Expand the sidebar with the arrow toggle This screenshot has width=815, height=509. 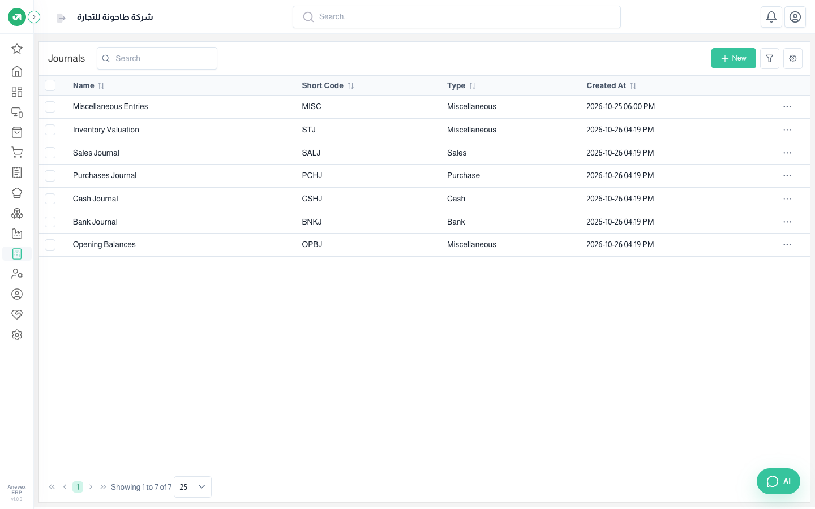[x=34, y=17]
